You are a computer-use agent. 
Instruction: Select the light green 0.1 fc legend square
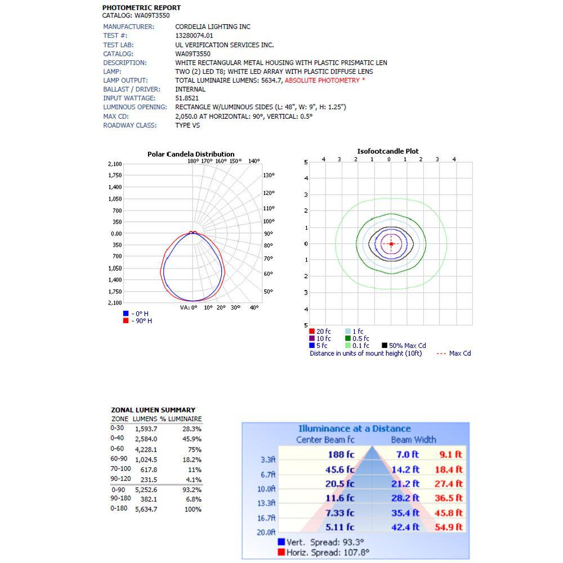[x=348, y=346]
